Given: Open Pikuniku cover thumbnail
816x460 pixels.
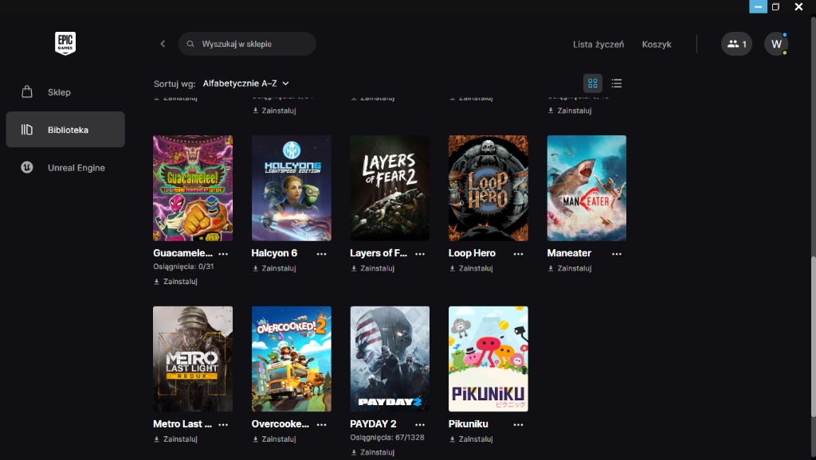Looking at the screenshot, I should point(488,359).
